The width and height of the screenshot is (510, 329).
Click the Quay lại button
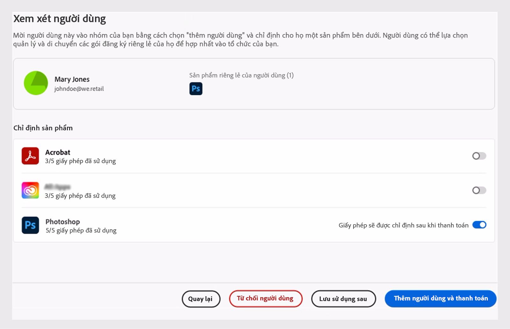click(x=201, y=299)
